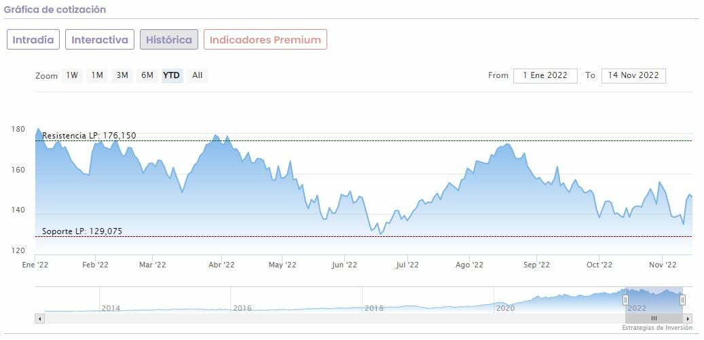Image resolution: width=704 pixels, height=340 pixels.
Task: Click the navigator scroll right arrow
Action: coord(688,318)
